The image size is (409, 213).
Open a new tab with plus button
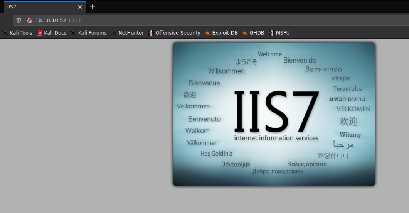click(93, 7)
